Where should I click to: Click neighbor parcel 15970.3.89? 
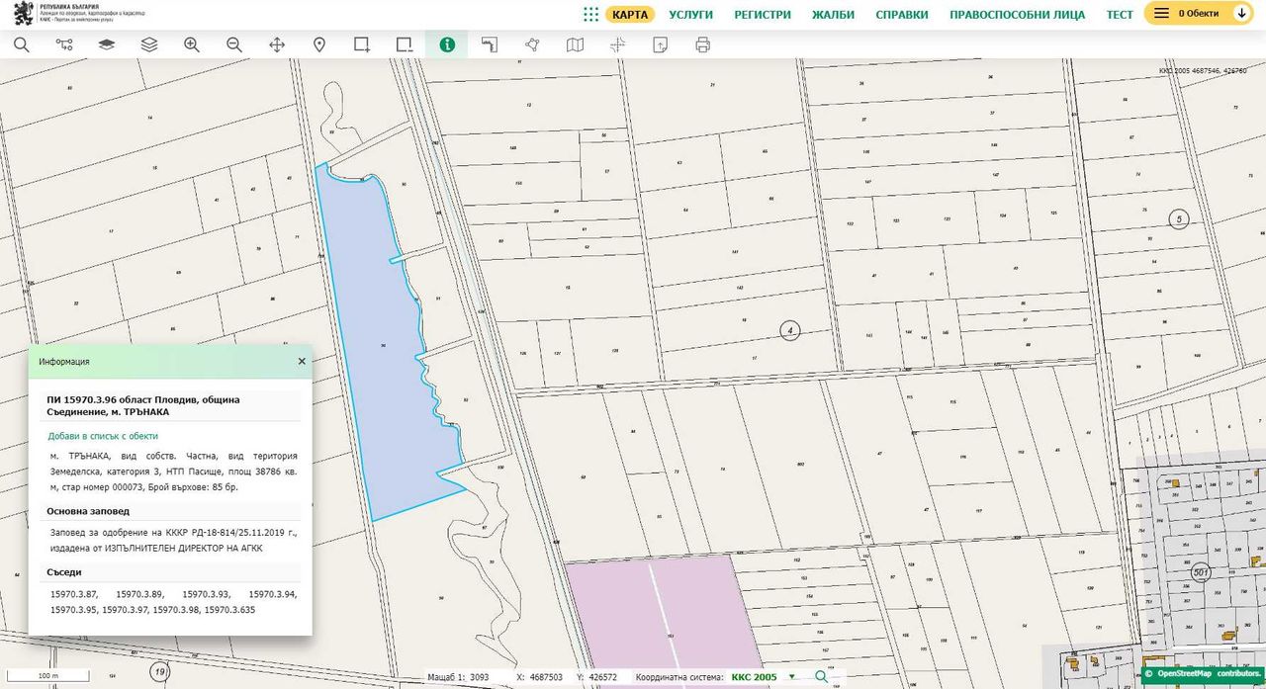[x=139, y=594]
